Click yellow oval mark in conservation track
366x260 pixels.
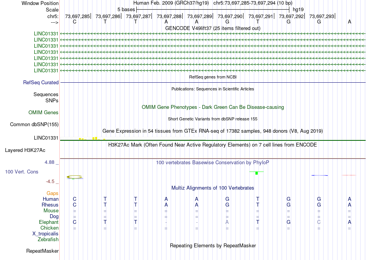74,177
